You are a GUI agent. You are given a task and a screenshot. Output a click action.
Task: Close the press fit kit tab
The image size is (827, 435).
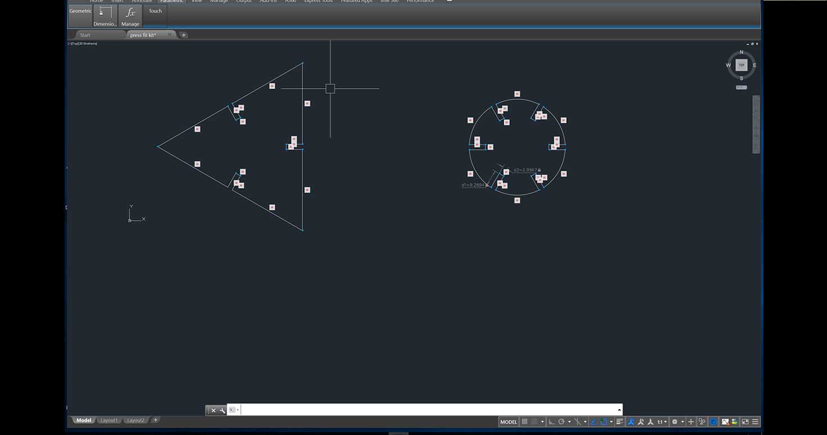pyautogui.click(x=169, y=35)
